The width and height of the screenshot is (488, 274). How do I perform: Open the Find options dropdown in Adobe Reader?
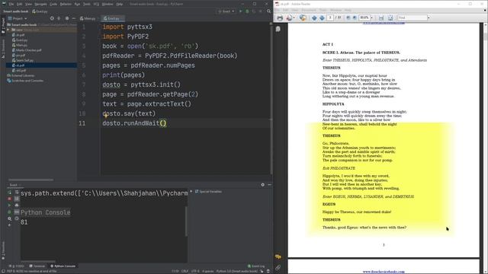pyautogui.click(x=429, y=18)
